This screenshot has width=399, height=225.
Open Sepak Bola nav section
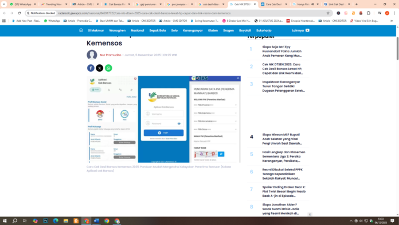[158, 30]
